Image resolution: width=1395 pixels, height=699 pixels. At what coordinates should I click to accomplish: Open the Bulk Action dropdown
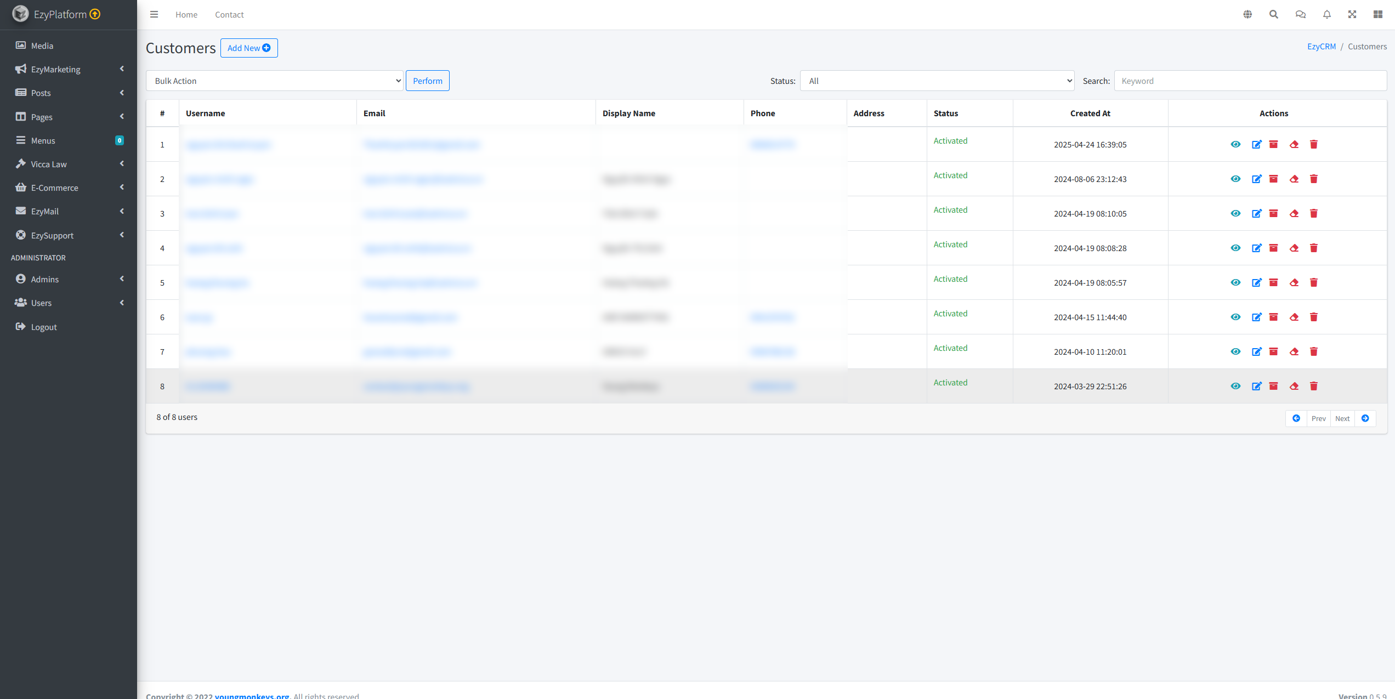[274, 81]
